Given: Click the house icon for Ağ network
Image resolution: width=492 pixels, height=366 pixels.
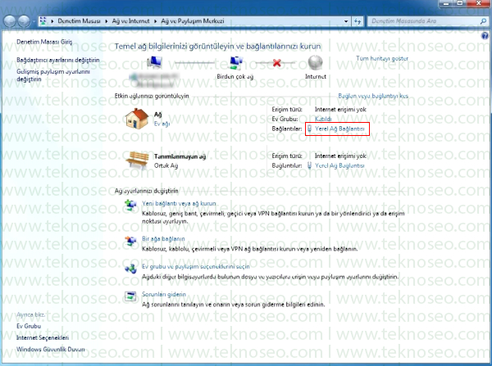Looking at the screenshot, I should point(137,119).
